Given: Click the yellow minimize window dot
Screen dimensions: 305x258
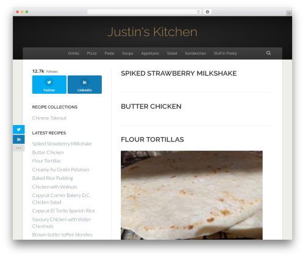Looking at the screenshot, I should [x=22, y=12].
